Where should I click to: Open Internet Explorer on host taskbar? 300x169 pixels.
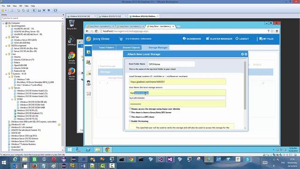click(15, 159)
